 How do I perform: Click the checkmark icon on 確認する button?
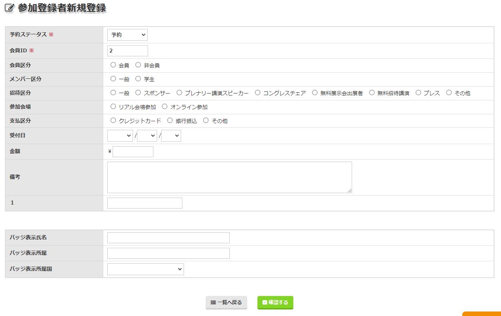click(x=265, y=303)
